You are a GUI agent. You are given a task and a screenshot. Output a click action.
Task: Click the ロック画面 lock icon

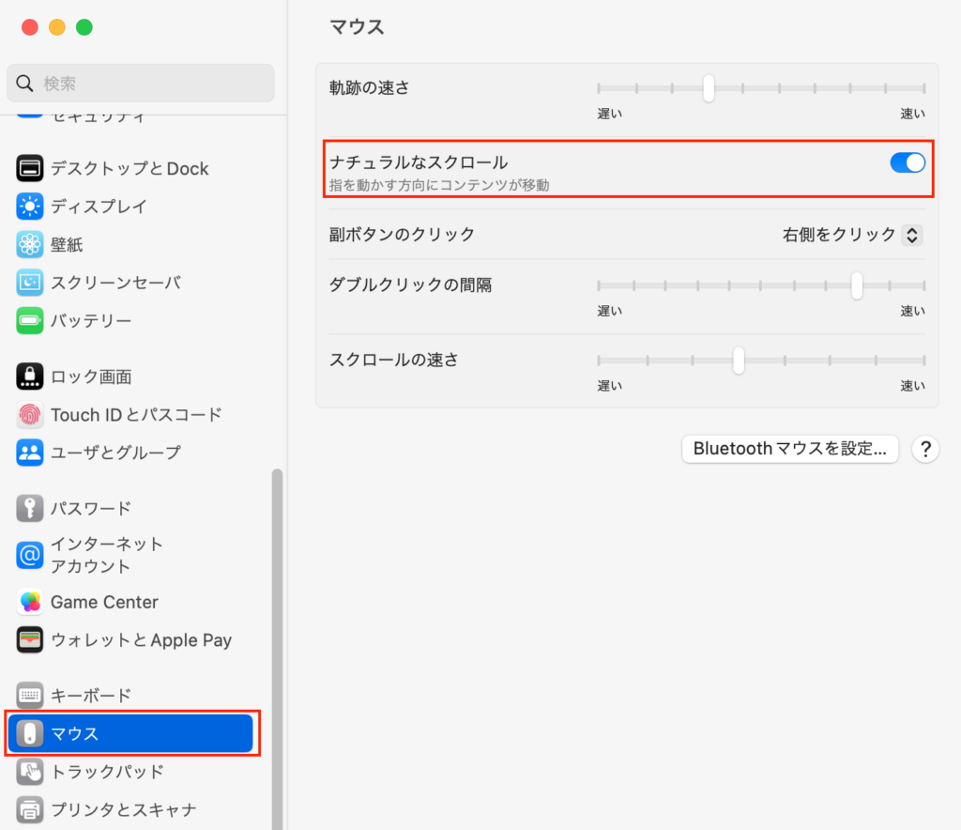(x=29, y=377)
